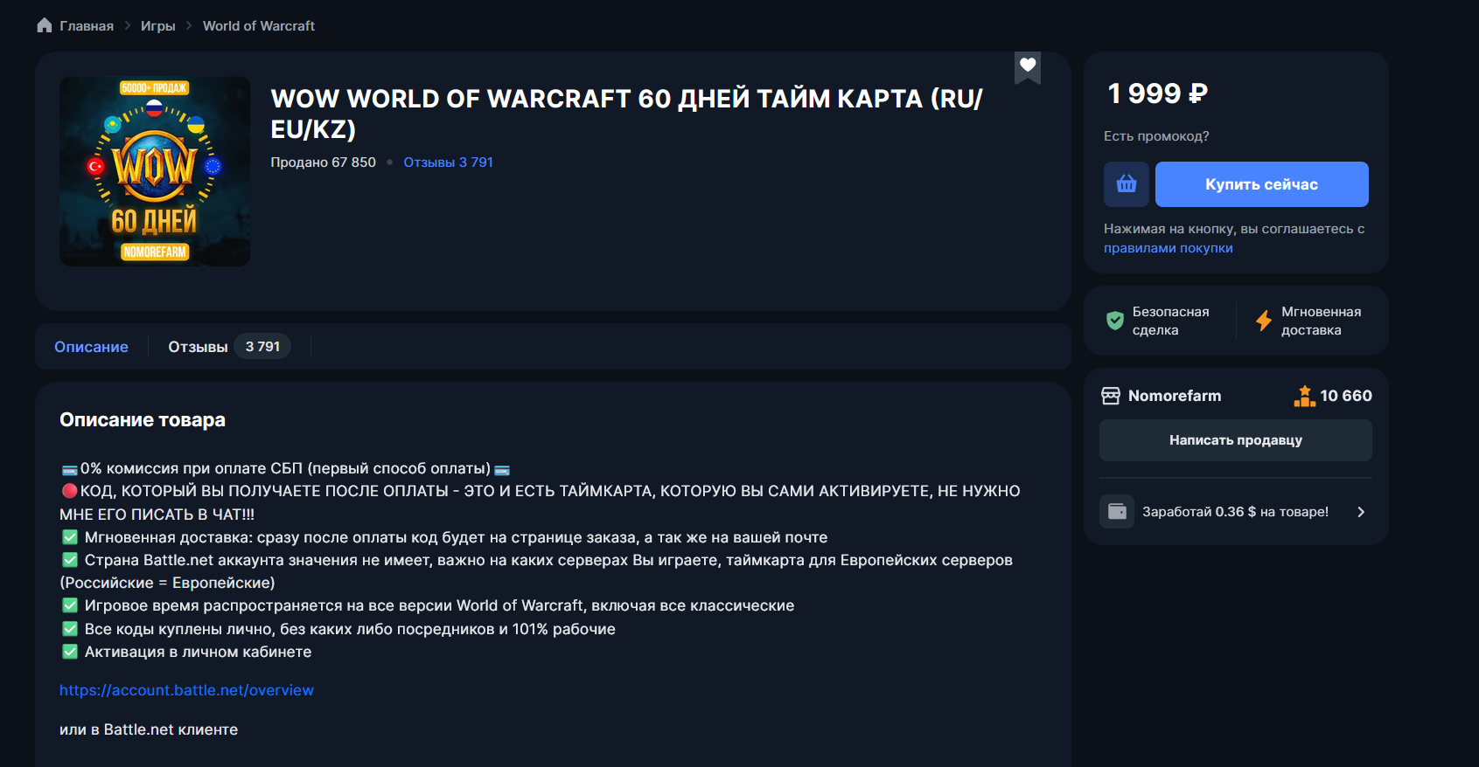This screenshot has width=1479, height=767.
Task: Click the 'Продано 67 850' sold count
Action: click(x=324, y=162)
